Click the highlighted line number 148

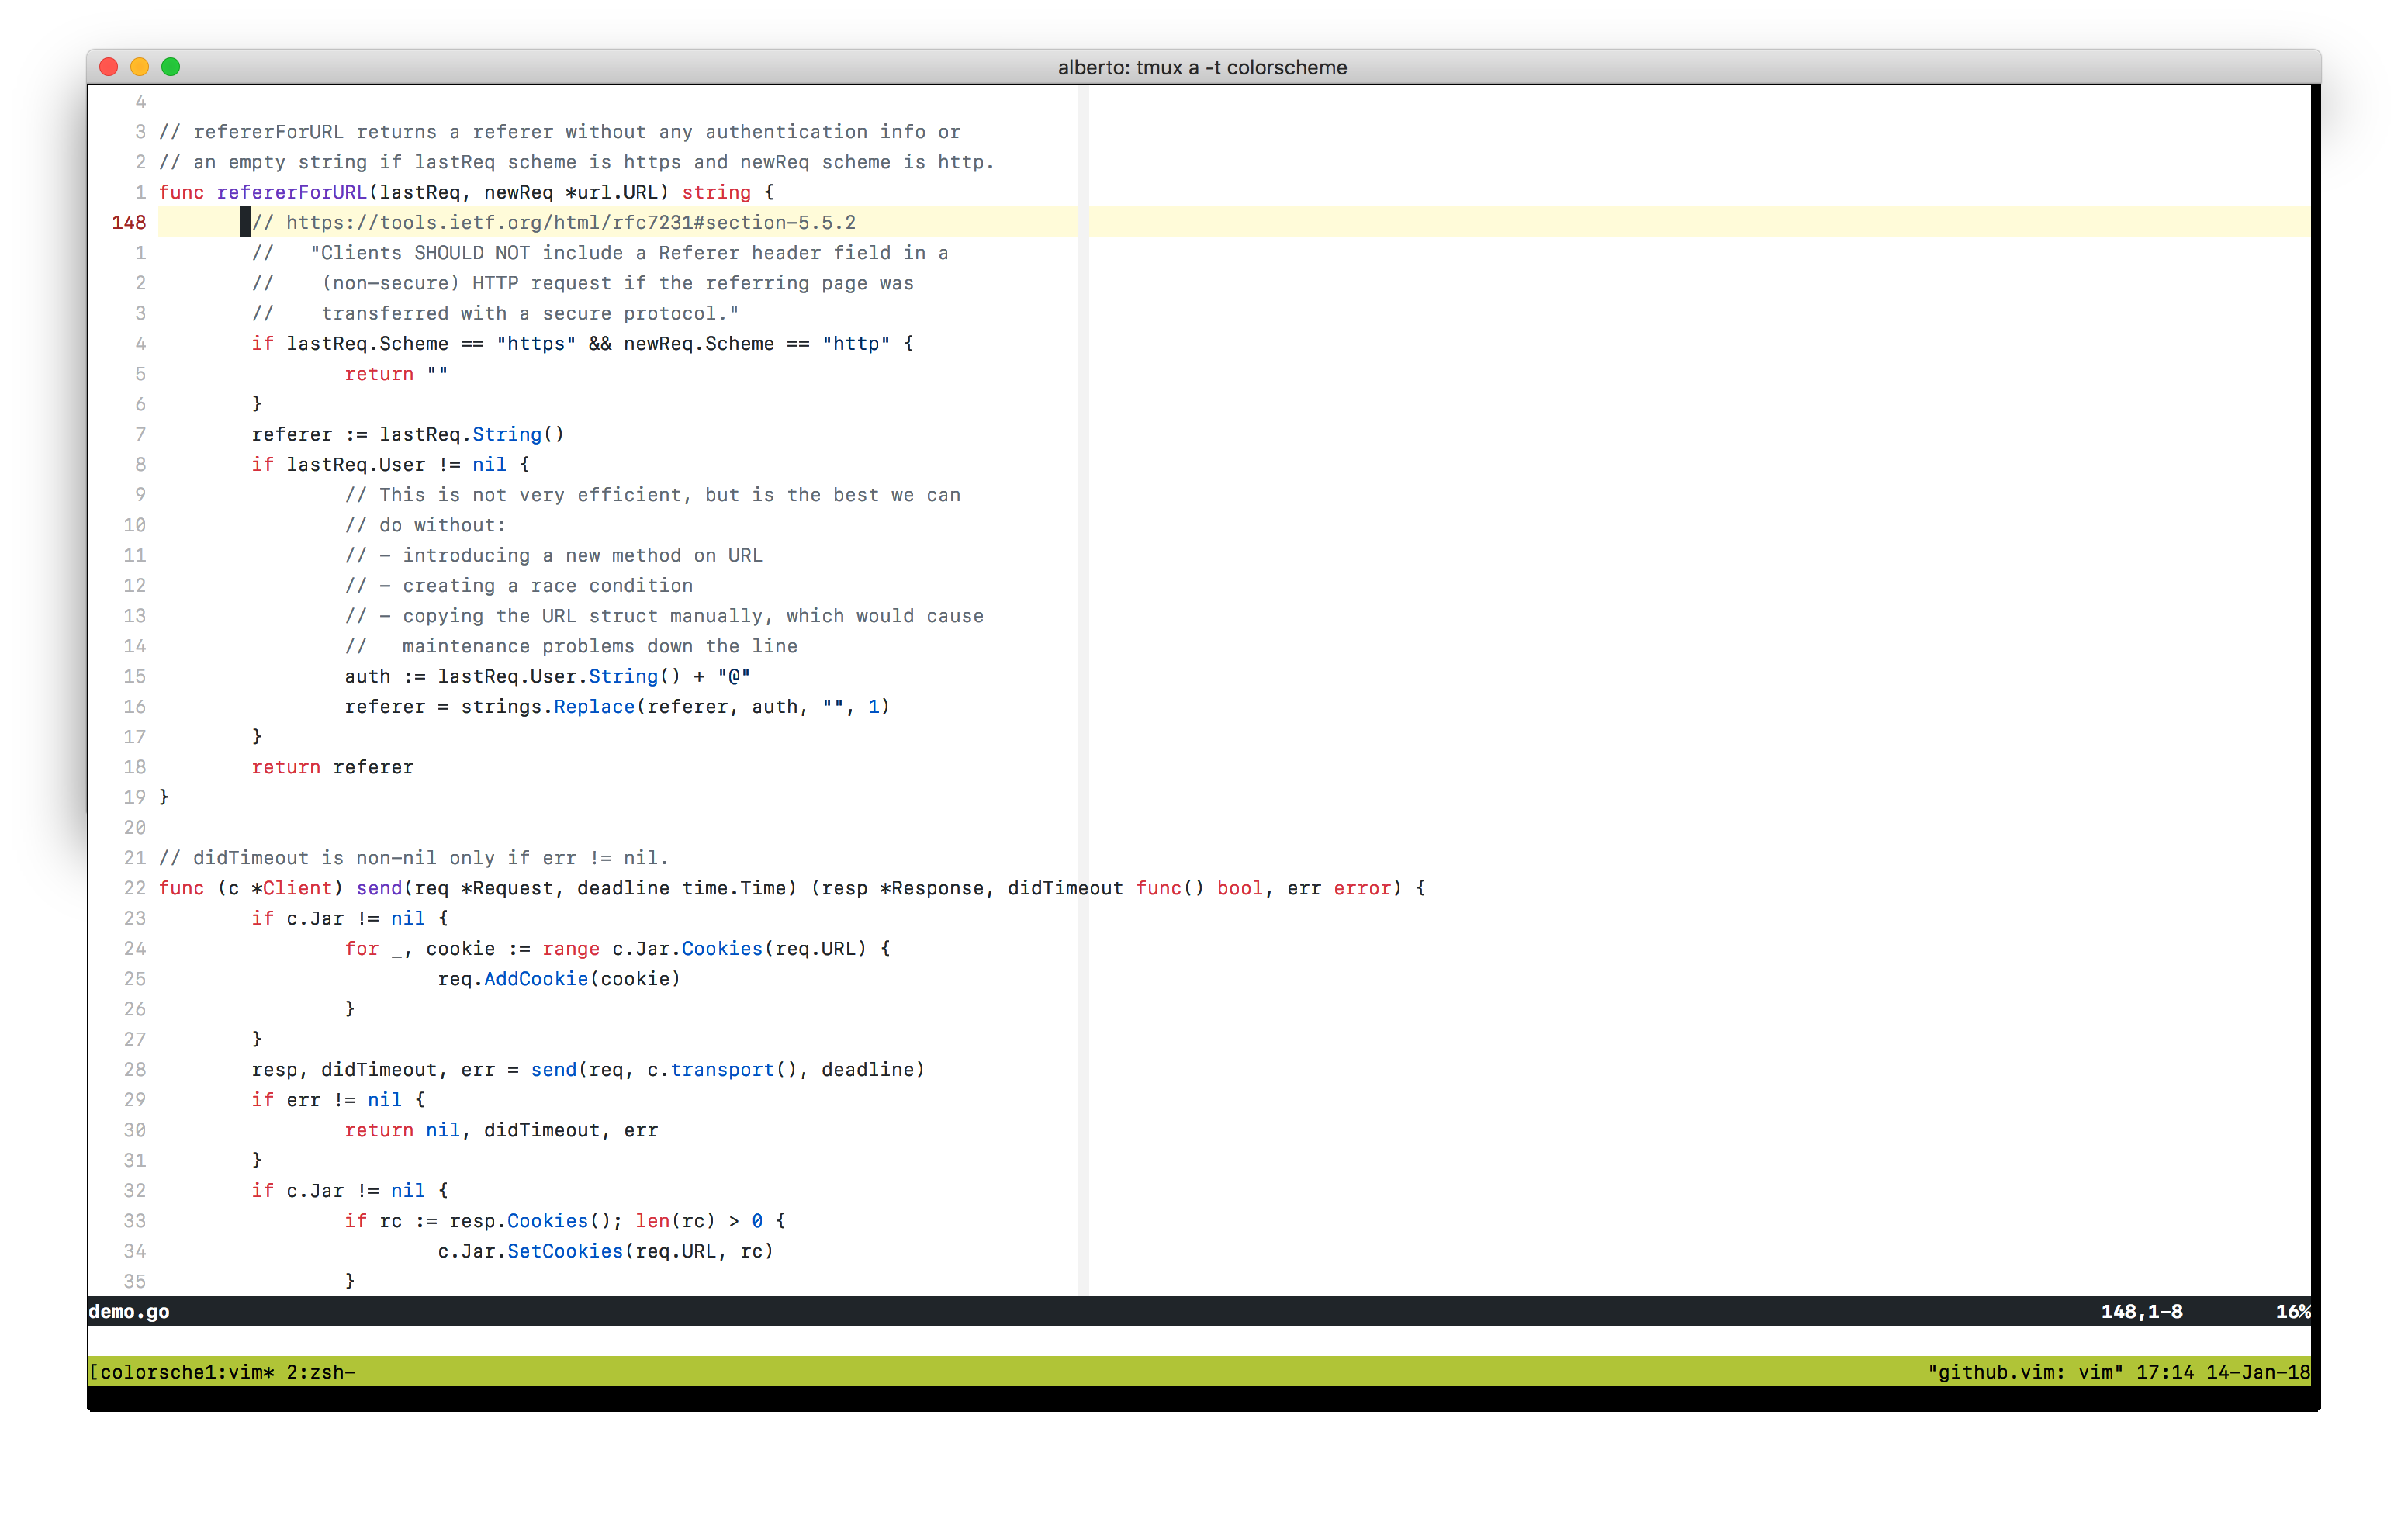coord(129,222)
